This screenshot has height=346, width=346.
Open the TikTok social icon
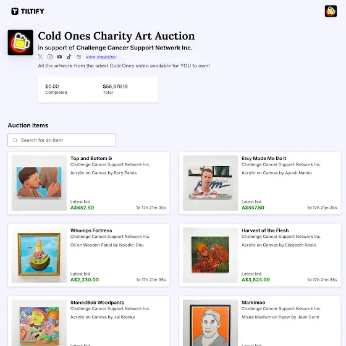(x=69, y=57)
